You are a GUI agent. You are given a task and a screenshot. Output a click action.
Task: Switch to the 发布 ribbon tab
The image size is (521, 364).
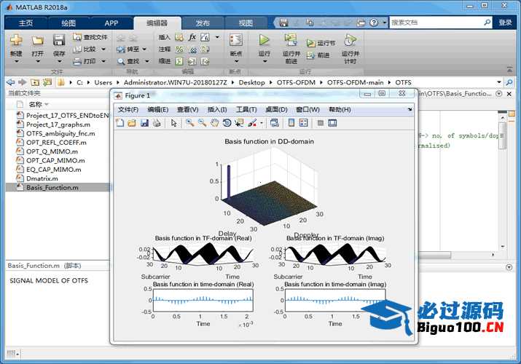click(203, 23)
